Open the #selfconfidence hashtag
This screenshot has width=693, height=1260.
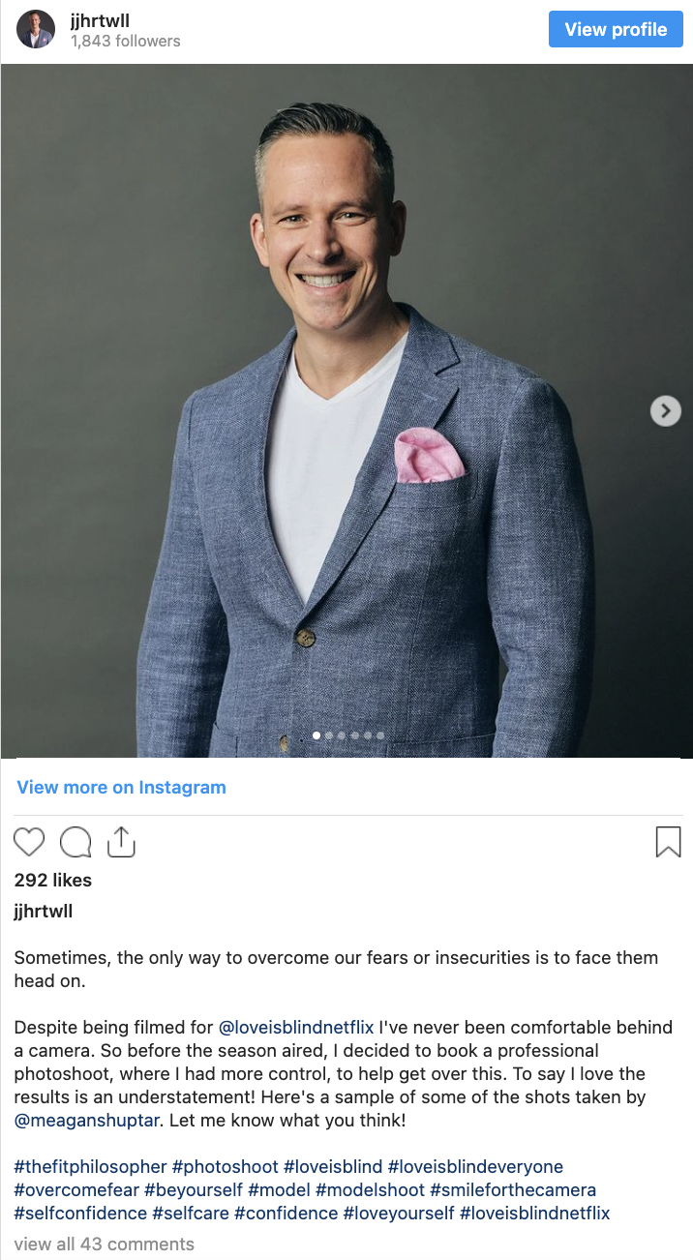click(80, 1213)
